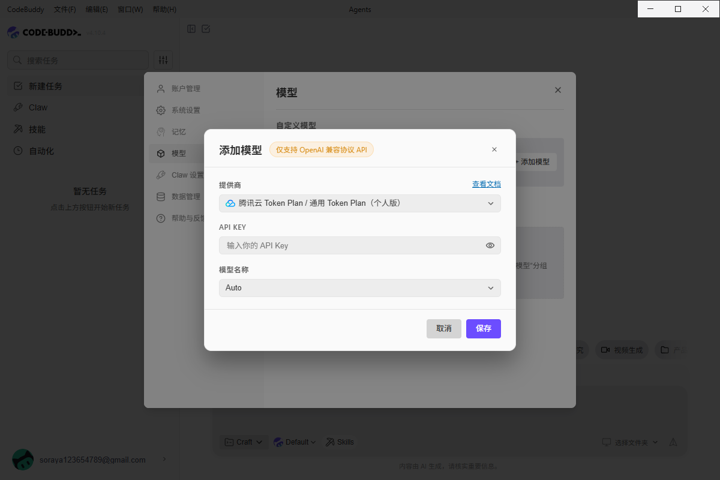Click the brain icon beside 记忆

(x=161, y=132)
